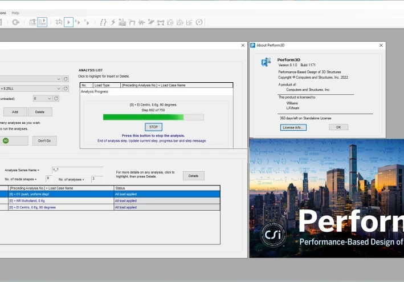Click the Load Type column header
Screen dimensions: 404x282
[107, 85]
